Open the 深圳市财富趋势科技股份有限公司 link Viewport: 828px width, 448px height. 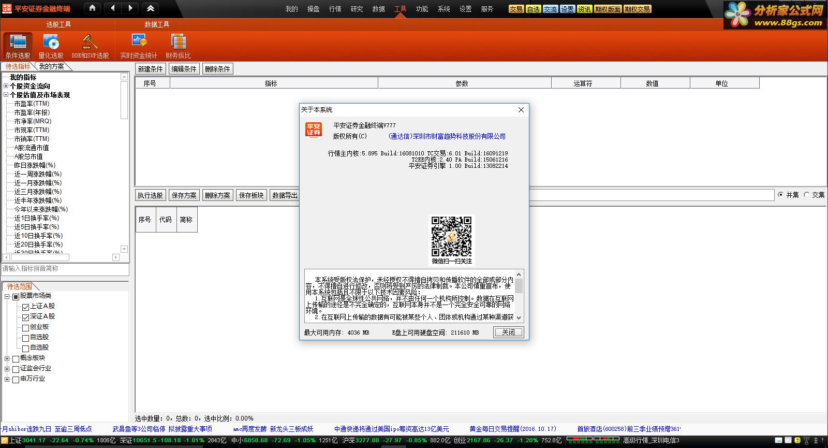pyautogui.click(x=447, y=136)
